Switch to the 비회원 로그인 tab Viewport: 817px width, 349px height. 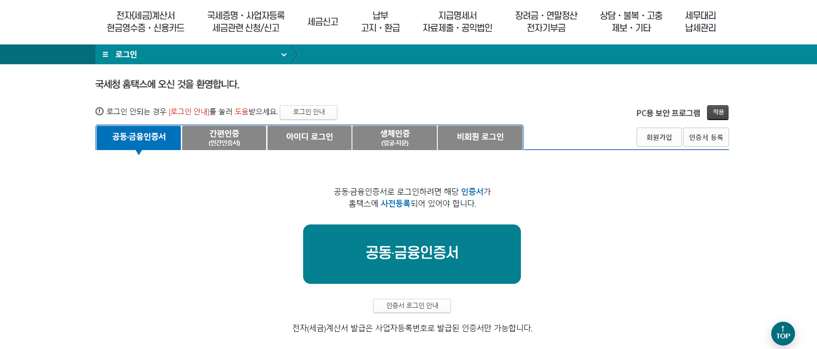click(480, 138)
